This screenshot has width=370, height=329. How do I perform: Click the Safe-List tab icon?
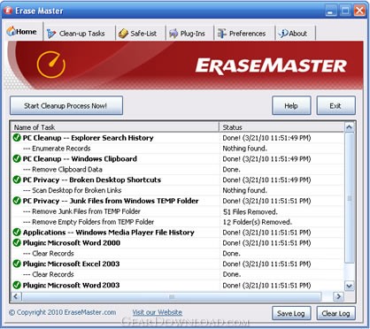pyautogui.click(x=123, y=34)
